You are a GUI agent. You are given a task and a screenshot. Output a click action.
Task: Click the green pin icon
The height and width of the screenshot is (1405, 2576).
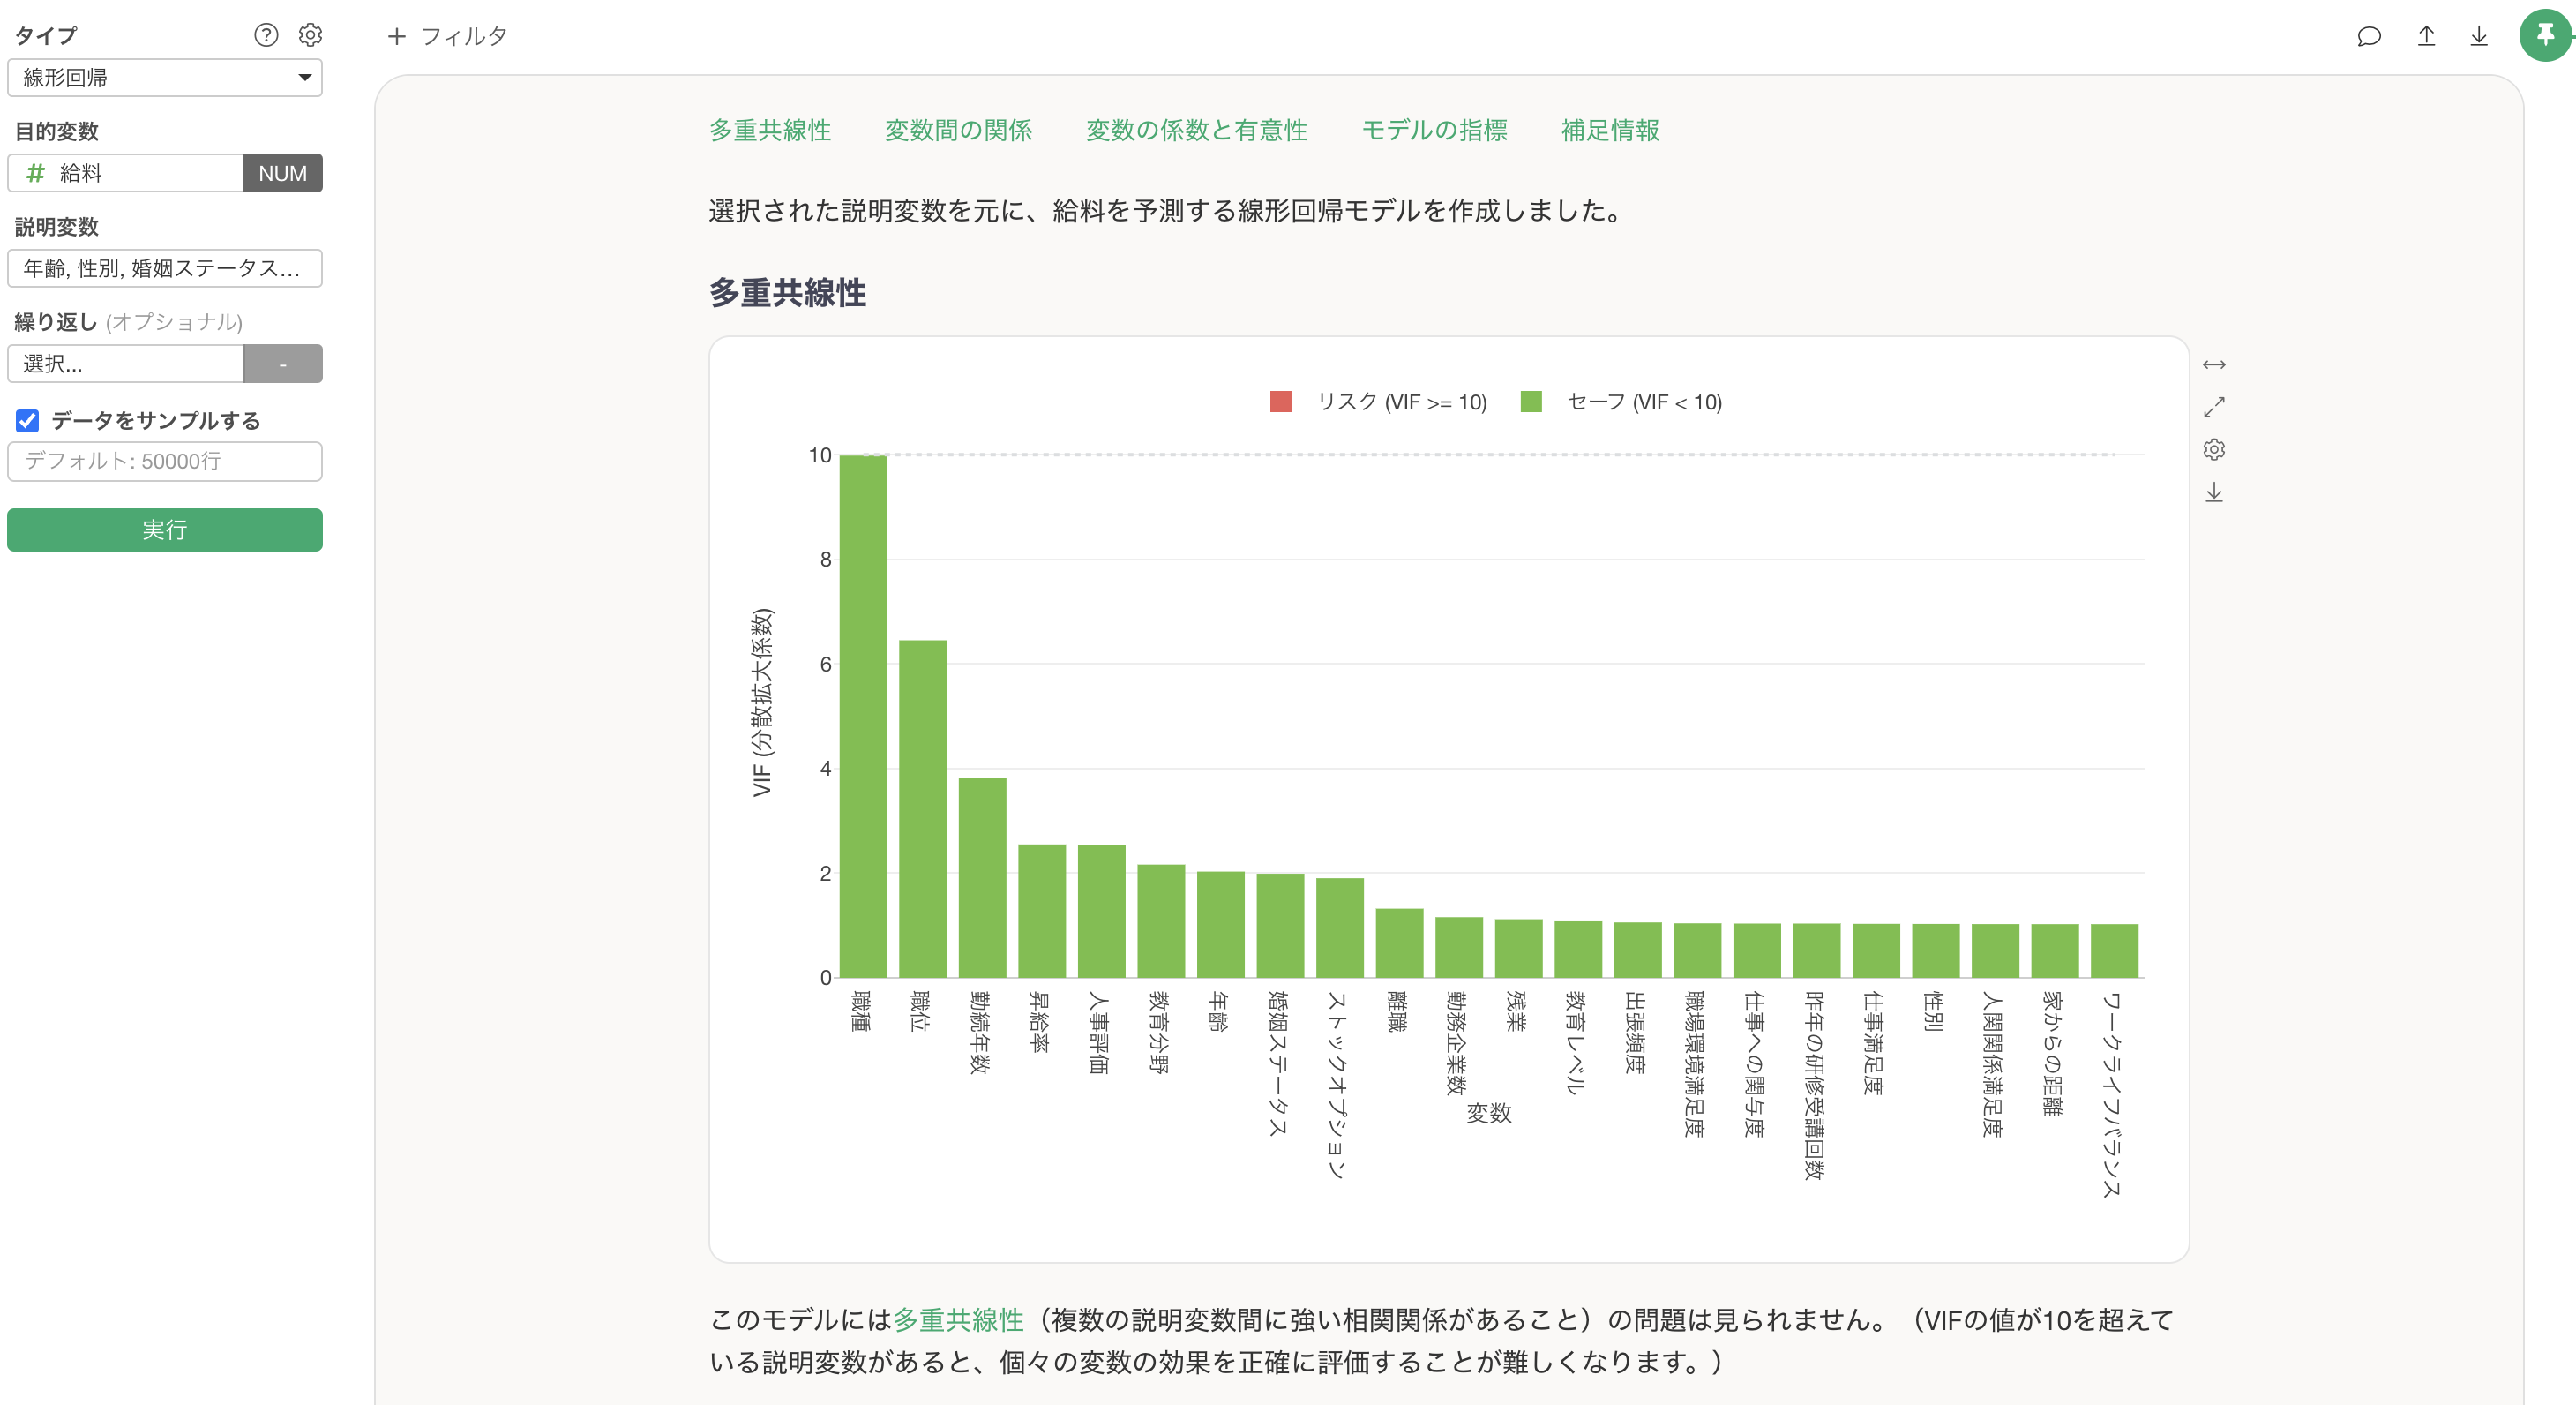coord(2544,36)
